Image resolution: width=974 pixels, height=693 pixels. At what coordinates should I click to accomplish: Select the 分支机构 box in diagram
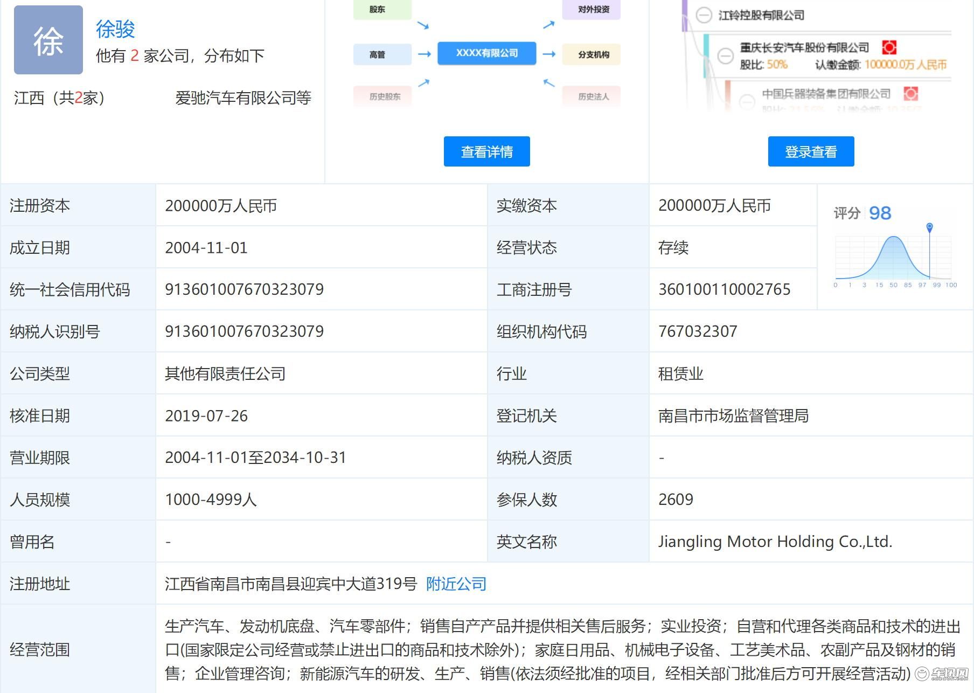pyautogui.click(x=592, y=54)
